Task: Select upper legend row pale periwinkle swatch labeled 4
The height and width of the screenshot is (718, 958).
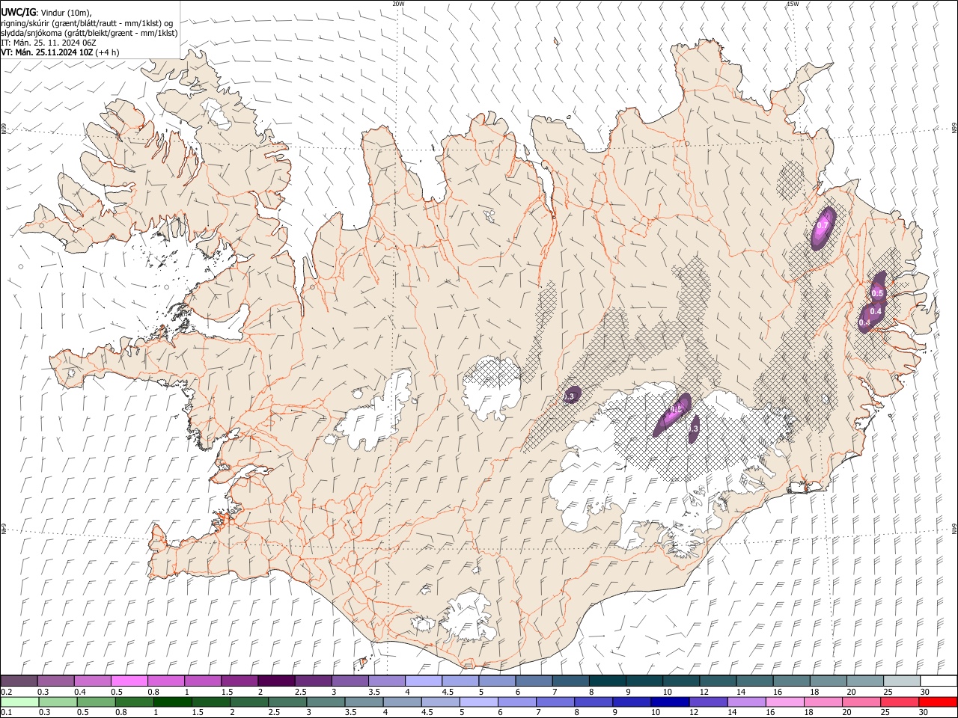Action: (x=424, y=681)
